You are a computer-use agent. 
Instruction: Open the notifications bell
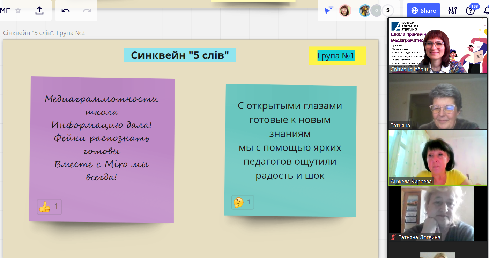click(486, 10)
